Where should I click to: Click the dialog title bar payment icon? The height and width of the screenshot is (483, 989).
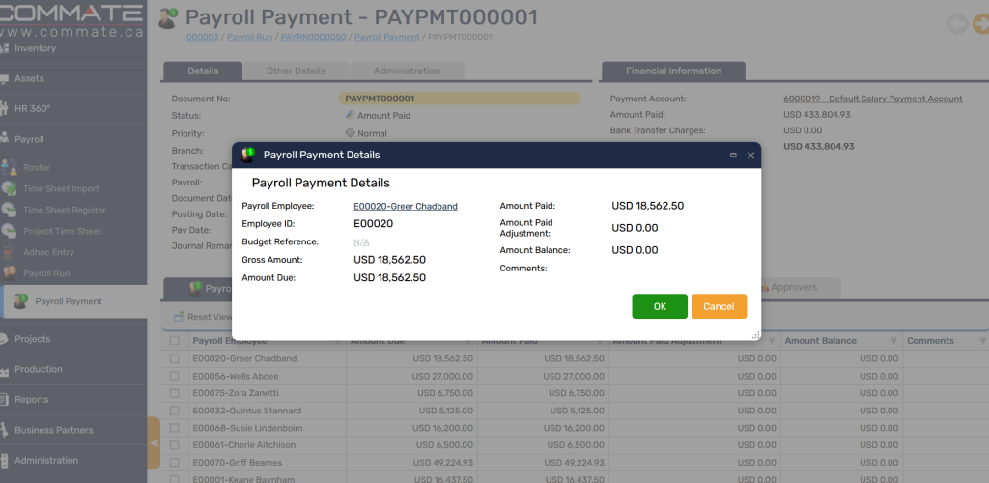coord(248,156)
